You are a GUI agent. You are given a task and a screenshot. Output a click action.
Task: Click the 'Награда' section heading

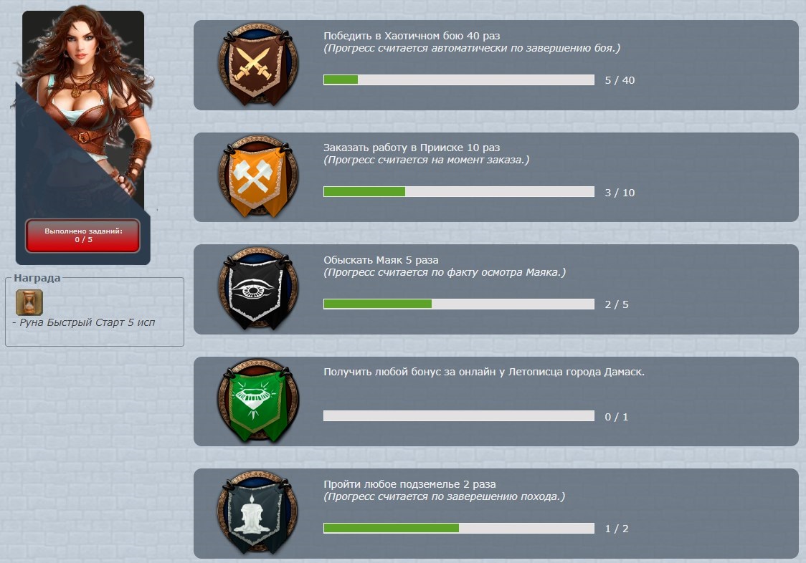pos(37,278)
